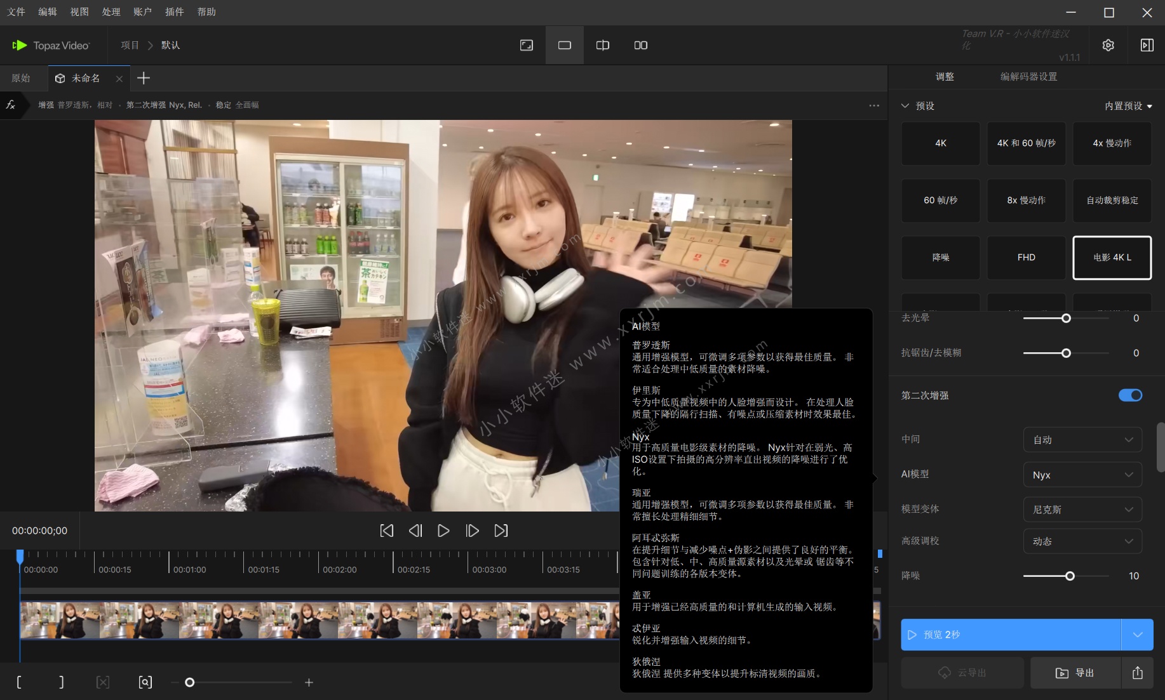Click the 电影 4K L preset card
The width and height of the screenshot is (1165, 700).
[1112, 258]
